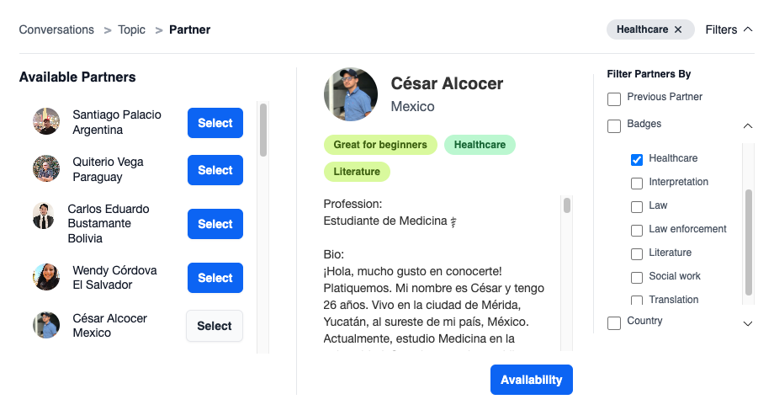Check the Literature badge filter
The height and width of the screenshot is (410, 774).
(637, 253)
